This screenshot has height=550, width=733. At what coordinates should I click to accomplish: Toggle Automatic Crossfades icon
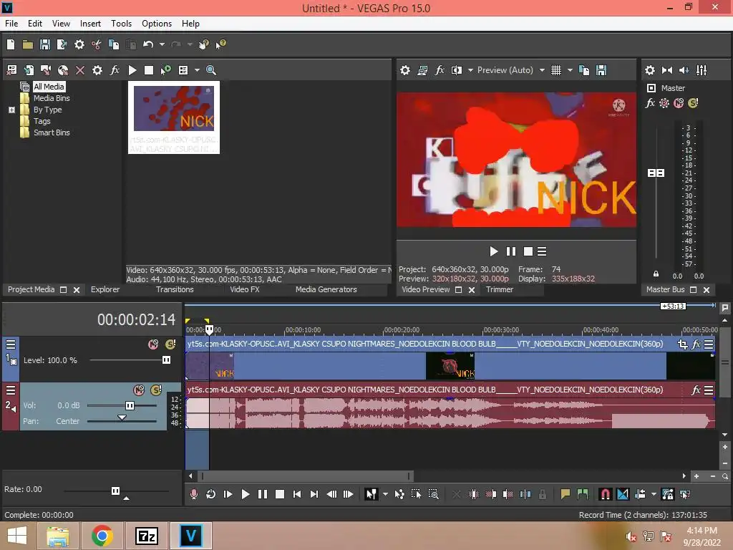click(x=623, y=494)
